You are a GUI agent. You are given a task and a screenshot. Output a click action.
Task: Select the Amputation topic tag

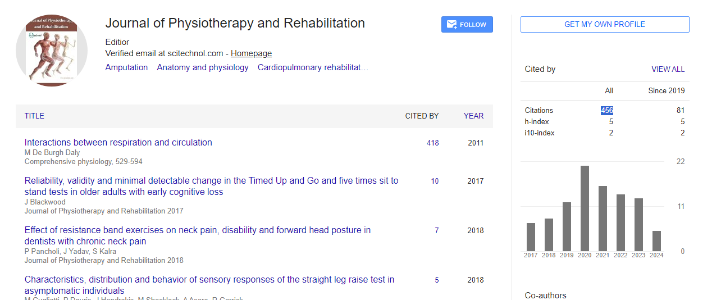[x=126, y=67]
